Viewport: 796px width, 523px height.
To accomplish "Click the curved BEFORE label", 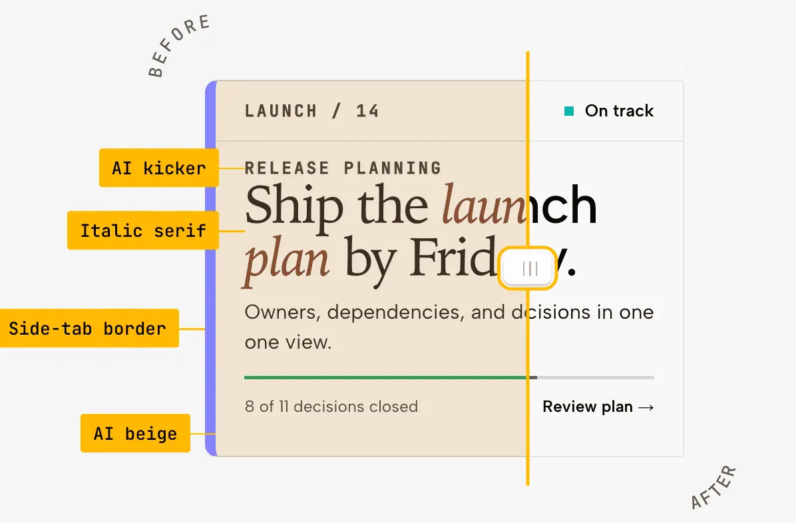I will pyautogui.click(x=178, y=46).
